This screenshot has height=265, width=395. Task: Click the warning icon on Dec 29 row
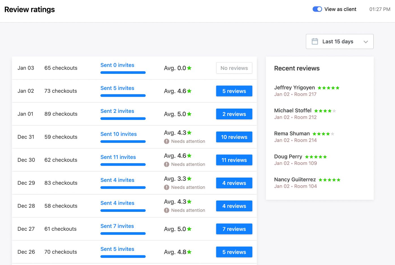tap(167, 187)
